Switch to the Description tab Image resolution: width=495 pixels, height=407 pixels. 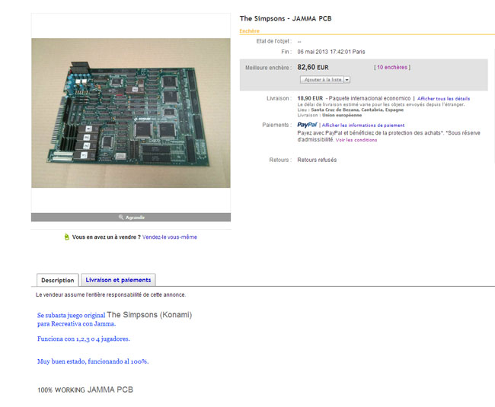tap(58, 280)
